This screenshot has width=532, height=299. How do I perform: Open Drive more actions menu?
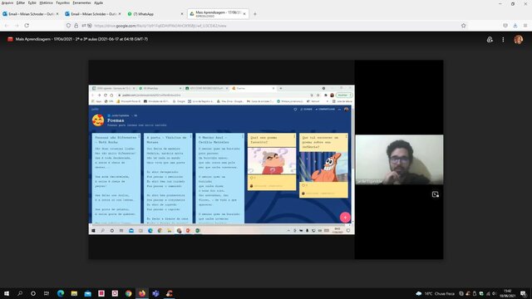tap(503, 40)
